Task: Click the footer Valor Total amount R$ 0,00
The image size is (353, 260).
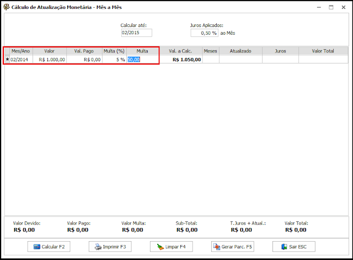Action: (x=296, y=230)
